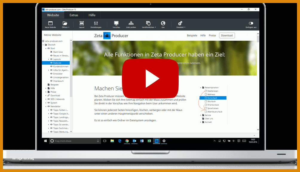Launch the Vorschau preview
The image size is (300, 172).
pos(116,25)
